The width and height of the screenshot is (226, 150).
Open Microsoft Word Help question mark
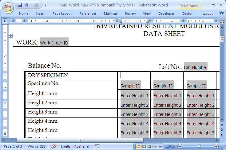pos(221,13)
